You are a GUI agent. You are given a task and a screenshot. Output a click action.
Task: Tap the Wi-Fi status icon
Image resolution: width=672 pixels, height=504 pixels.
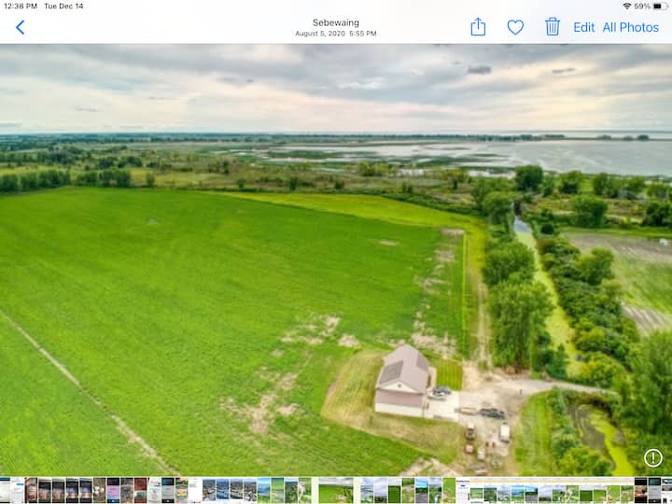pos(627,6)
